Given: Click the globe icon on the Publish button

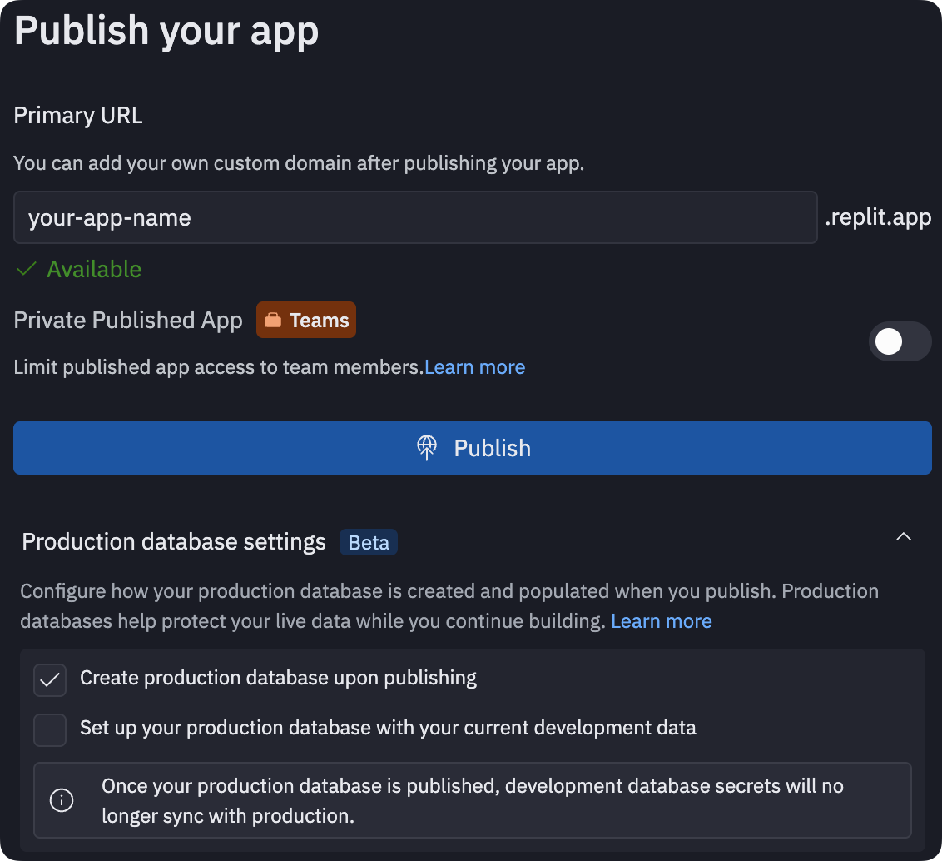Looking at the screenshot, I should point(427,448).
